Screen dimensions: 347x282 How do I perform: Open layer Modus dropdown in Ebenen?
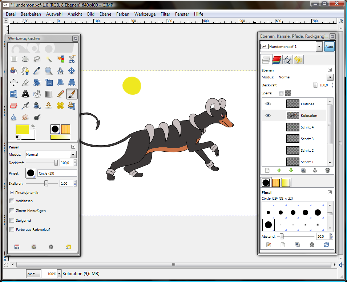pyautogui.click(x=330, y=77)
